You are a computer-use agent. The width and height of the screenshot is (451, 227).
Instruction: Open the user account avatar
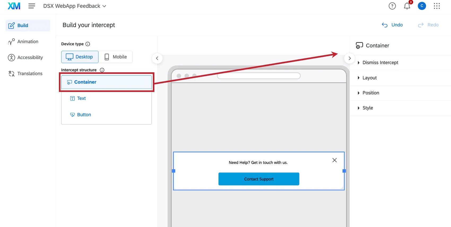click(422, 6)
